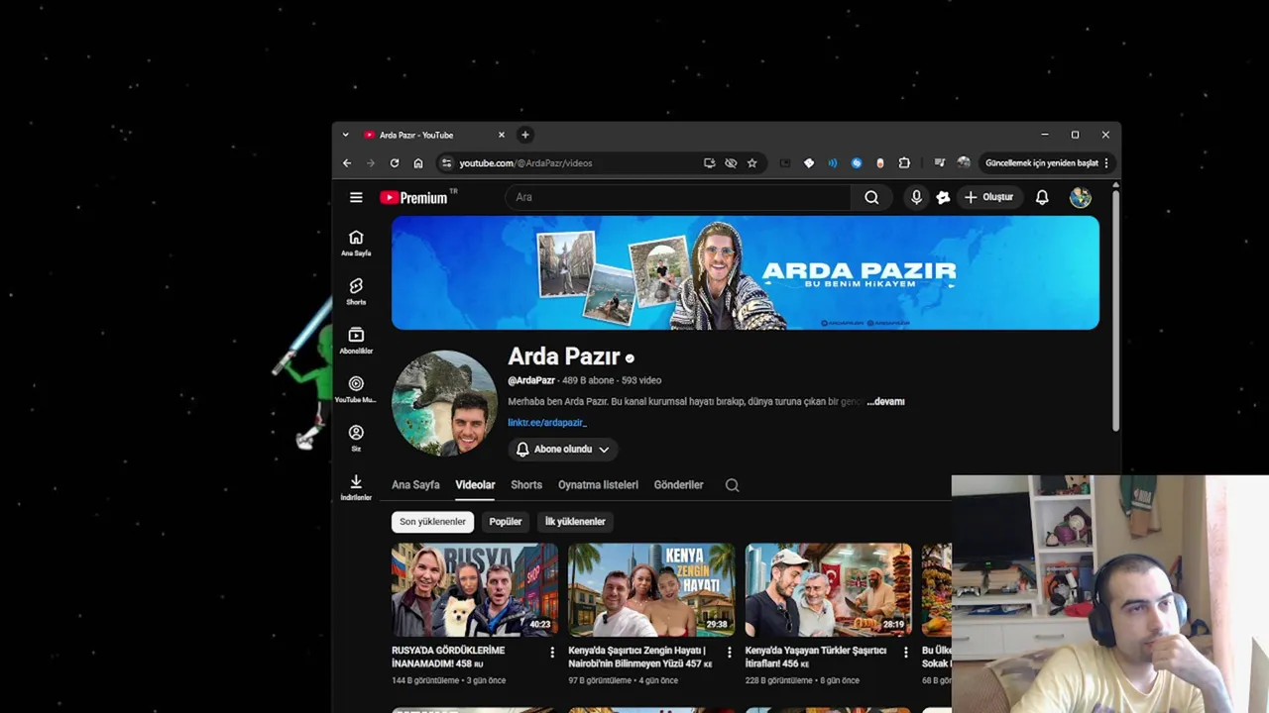Click inside the Ara search field

coord(678,197)
